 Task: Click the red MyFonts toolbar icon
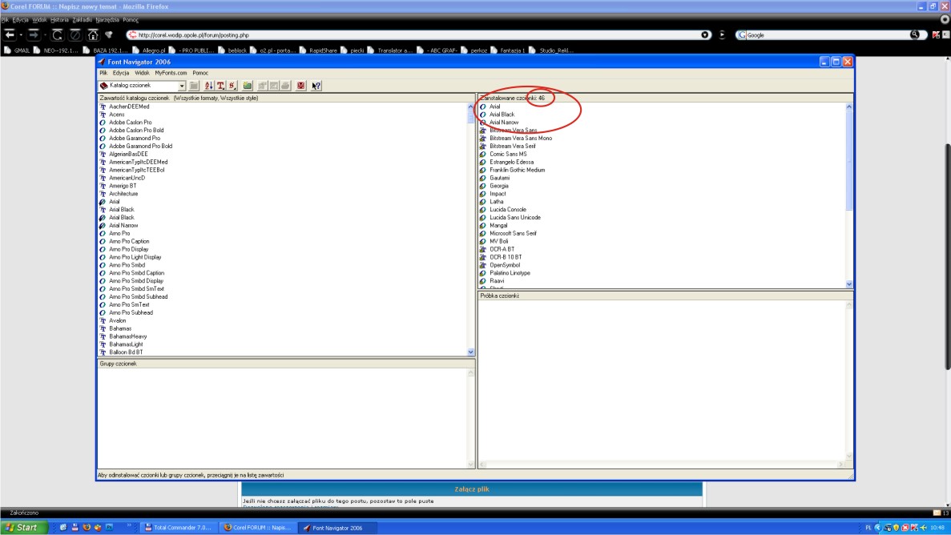click(x=301, y=86)
